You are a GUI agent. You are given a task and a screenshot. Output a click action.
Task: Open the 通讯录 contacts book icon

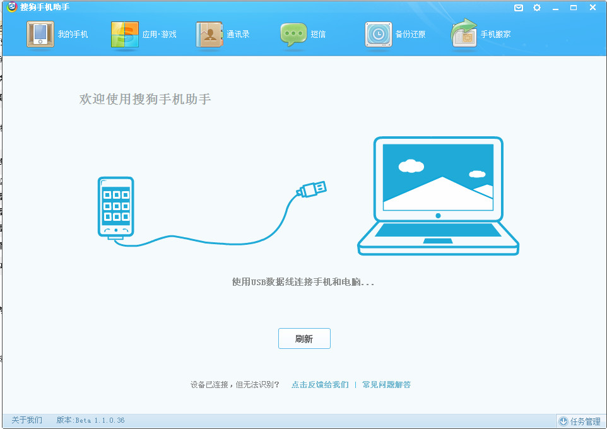point(209,34)
